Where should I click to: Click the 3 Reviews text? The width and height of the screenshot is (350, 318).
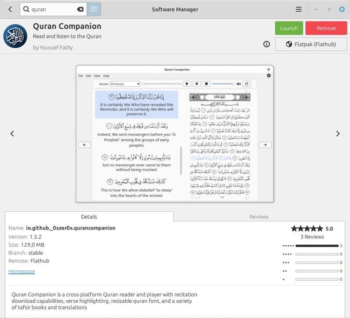point(312,237)
